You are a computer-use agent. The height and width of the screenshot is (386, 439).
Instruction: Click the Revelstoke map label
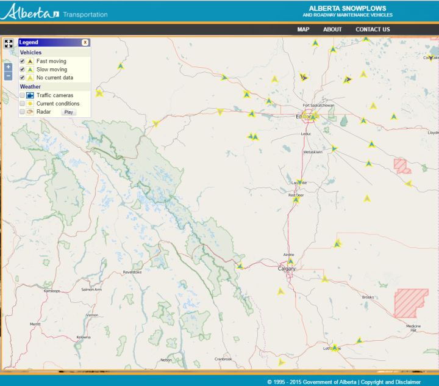132,272
